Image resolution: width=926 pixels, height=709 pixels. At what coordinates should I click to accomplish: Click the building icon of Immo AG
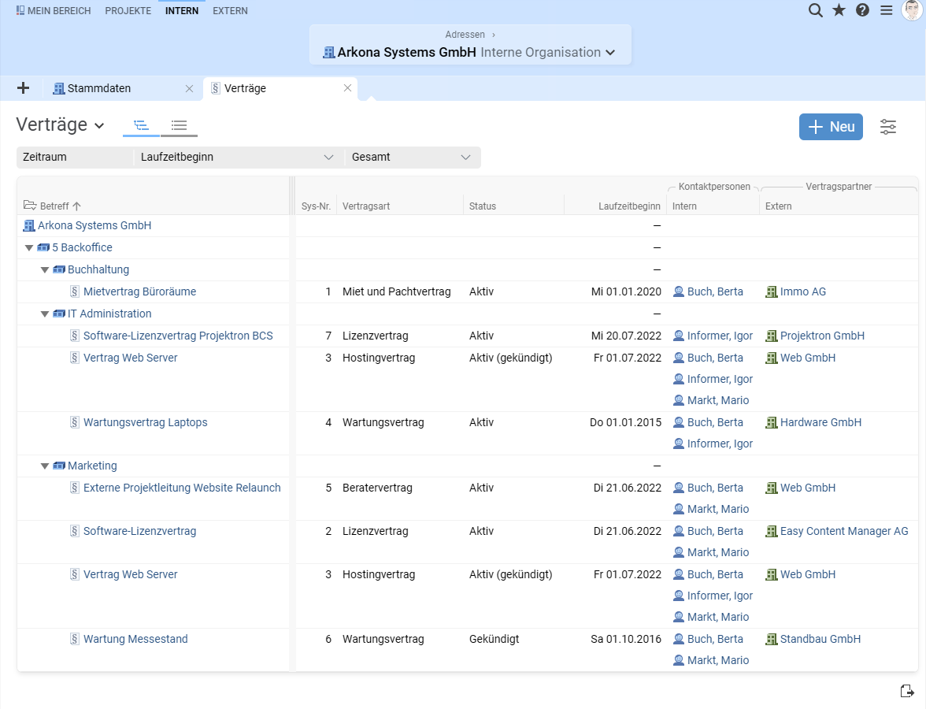(772, 291)
